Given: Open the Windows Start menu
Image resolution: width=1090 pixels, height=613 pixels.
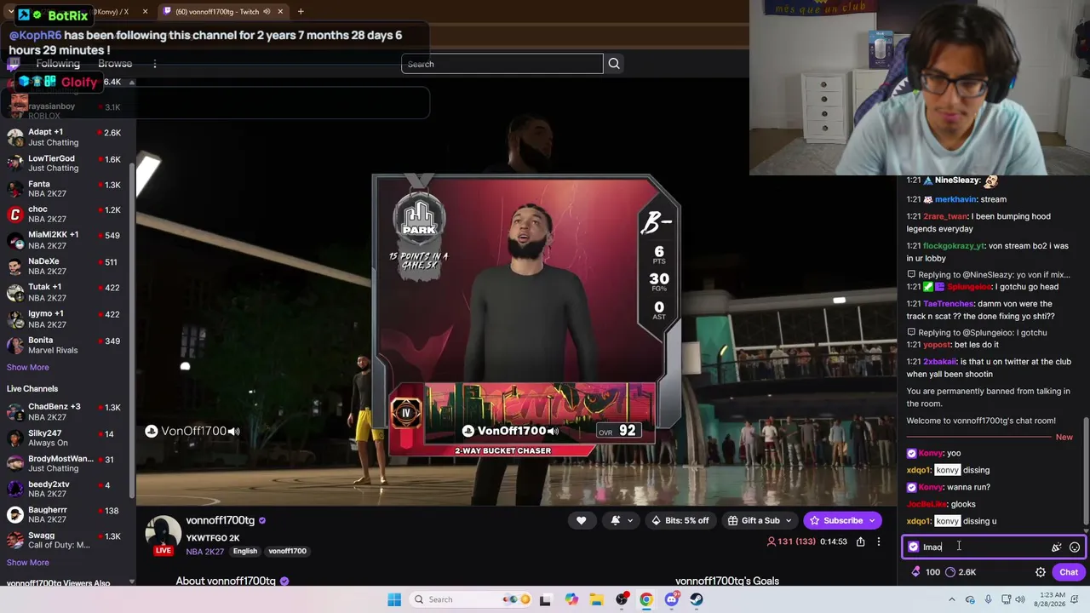Looking at the screenshot, I should click(x=394, y=599).
